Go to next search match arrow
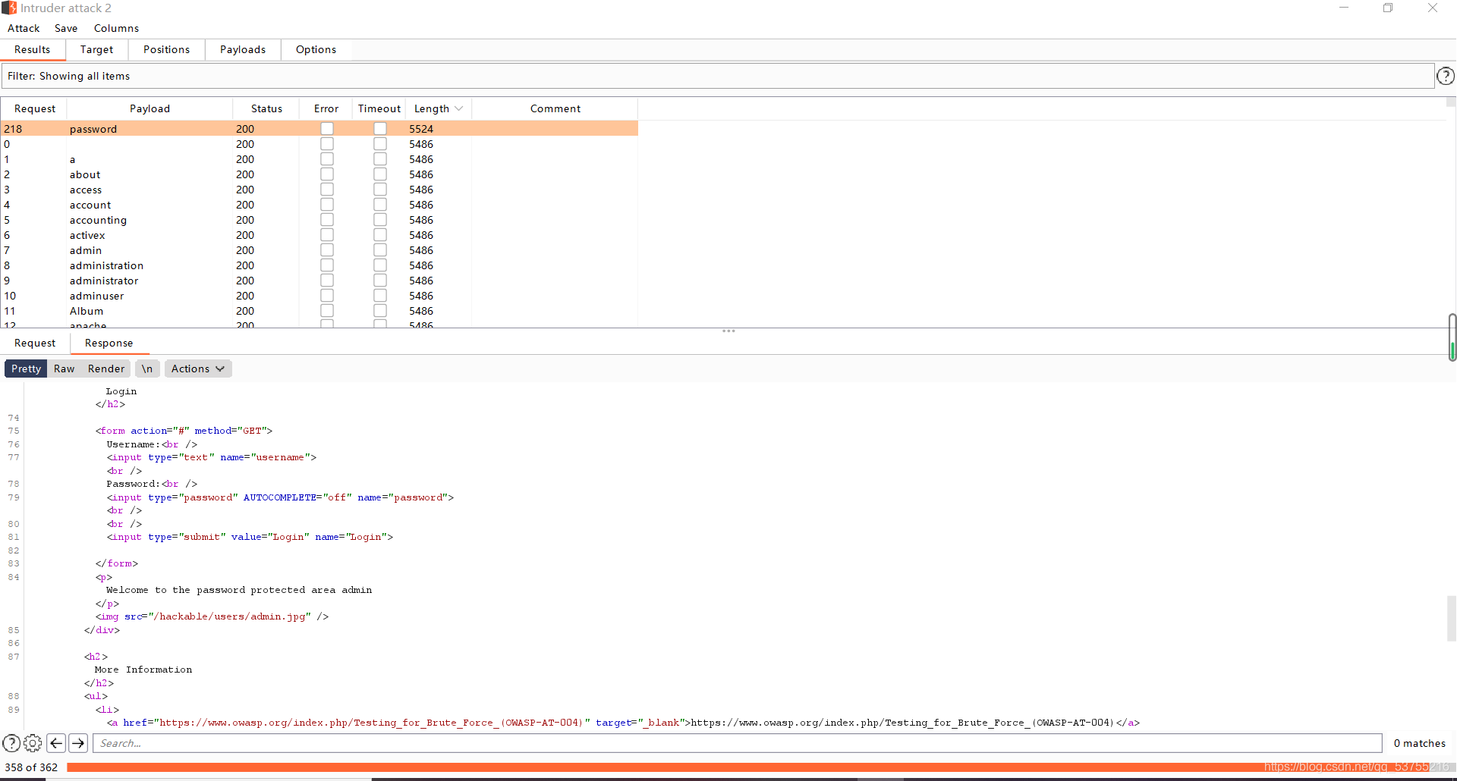 [78, 743]
